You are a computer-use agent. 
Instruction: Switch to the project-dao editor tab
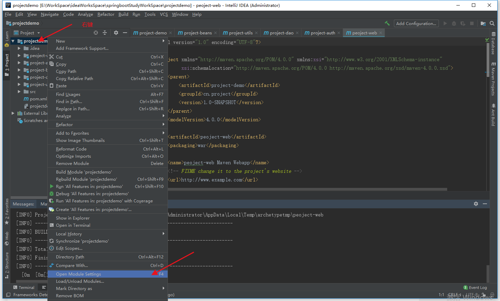(x=281, y=33)
